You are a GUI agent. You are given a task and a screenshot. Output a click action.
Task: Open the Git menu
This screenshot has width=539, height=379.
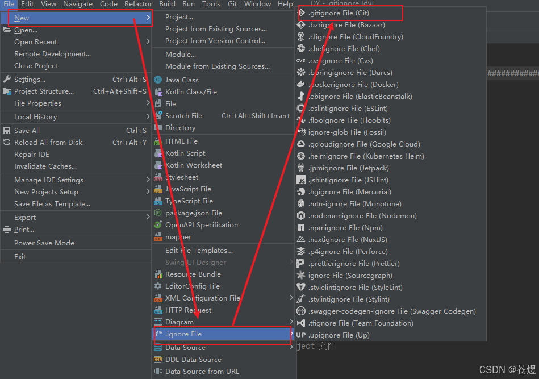[x=232, y=4]
